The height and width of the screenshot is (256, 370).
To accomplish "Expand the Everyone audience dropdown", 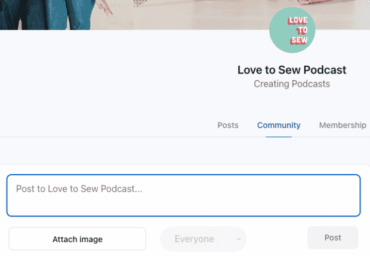I will (203, 239).
